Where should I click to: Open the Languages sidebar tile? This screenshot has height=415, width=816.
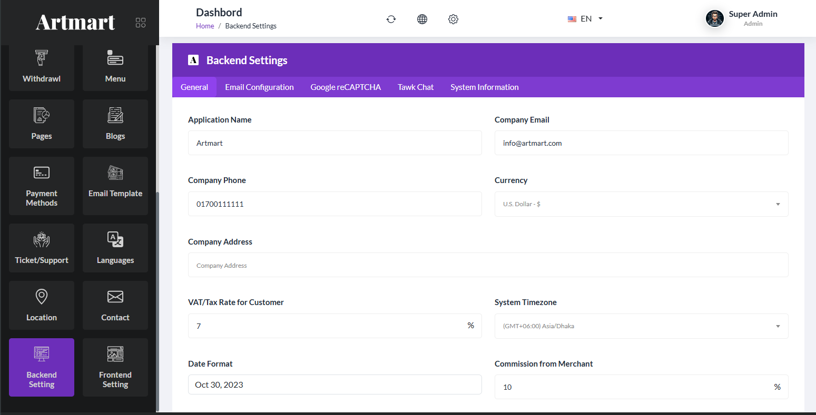[x=115, y=248]
